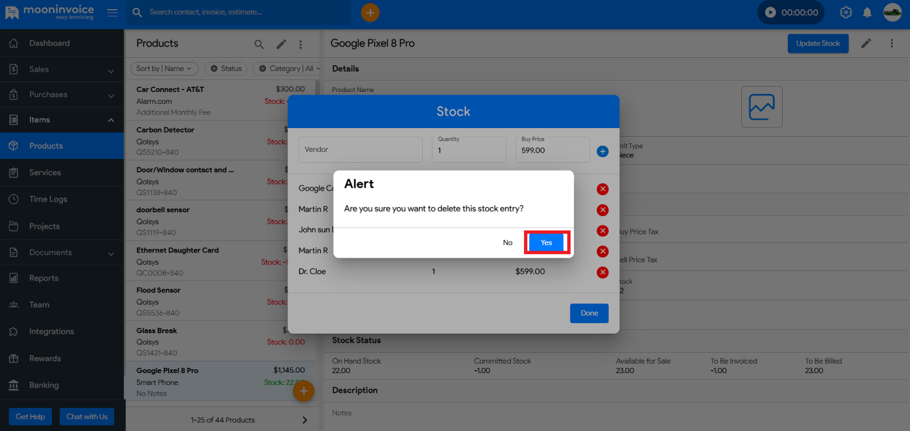Click Done in the Stock dialog
This screenshot has width=910, height=431.
tap(589, 313)
